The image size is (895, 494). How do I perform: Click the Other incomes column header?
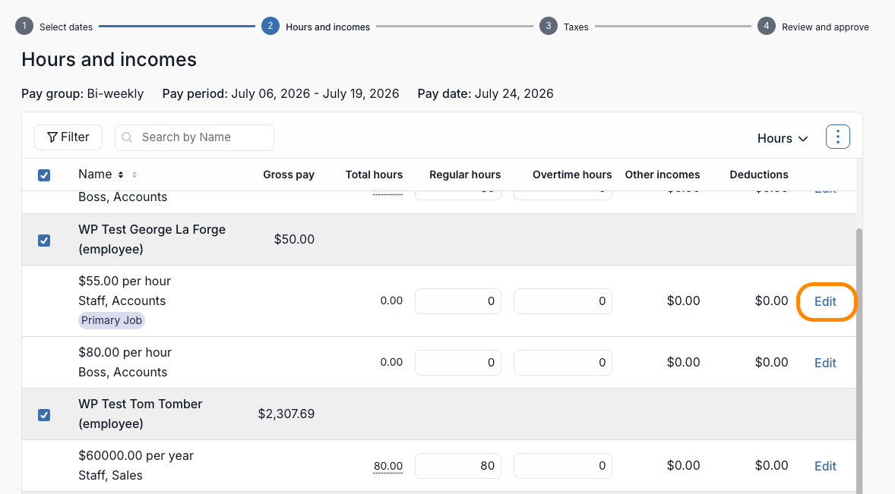662,175
